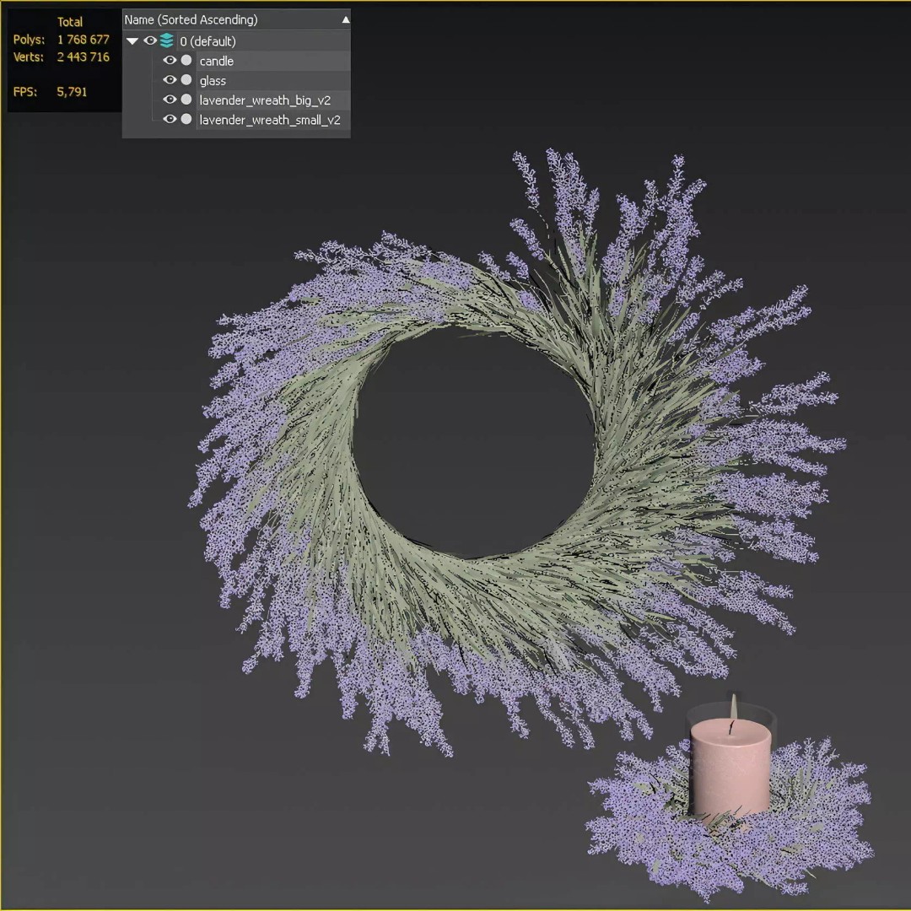911x911 pixels.
Task: Select the glass row in the list
Action: [273, 81]
